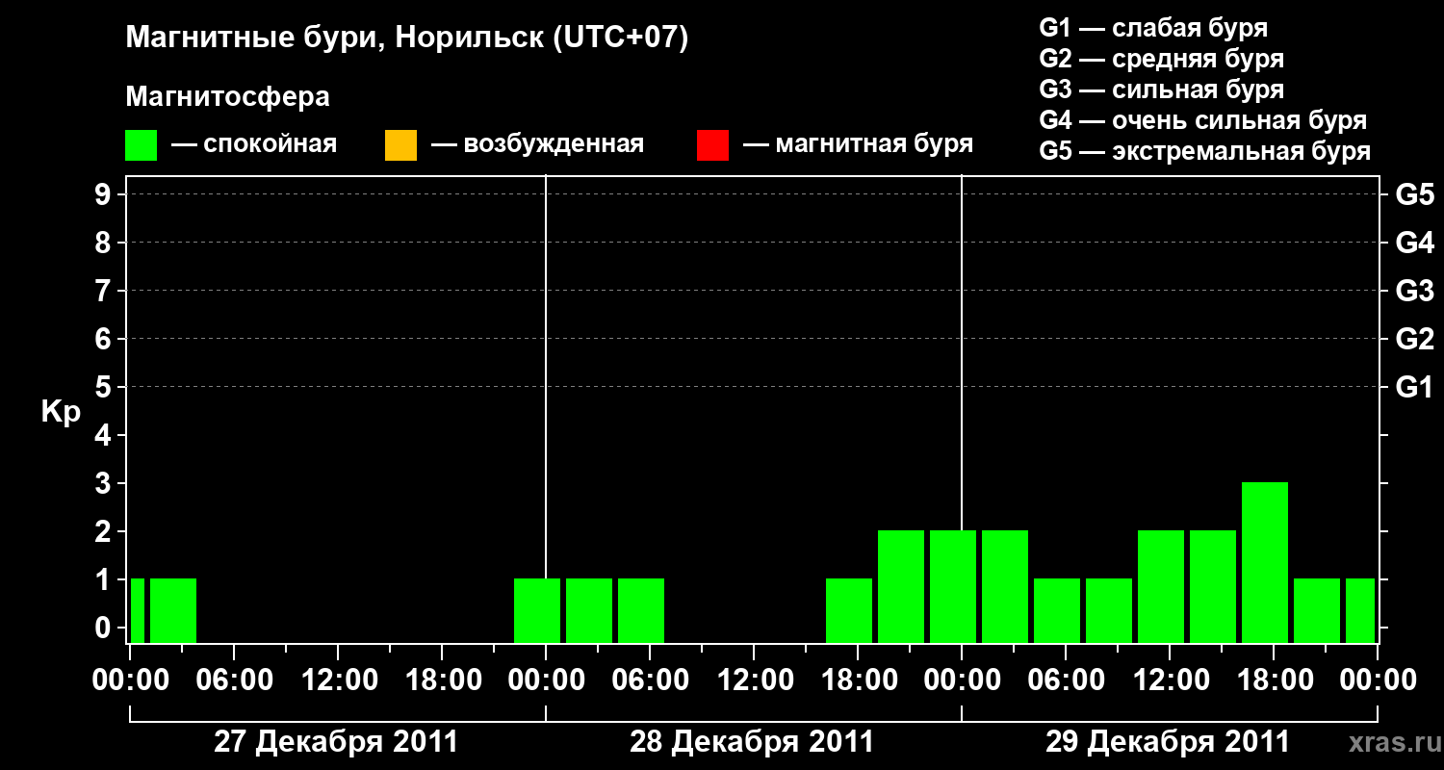Click the 'G2' label on the right axis
The image size is (1444, 770).
pos(1415,339)
